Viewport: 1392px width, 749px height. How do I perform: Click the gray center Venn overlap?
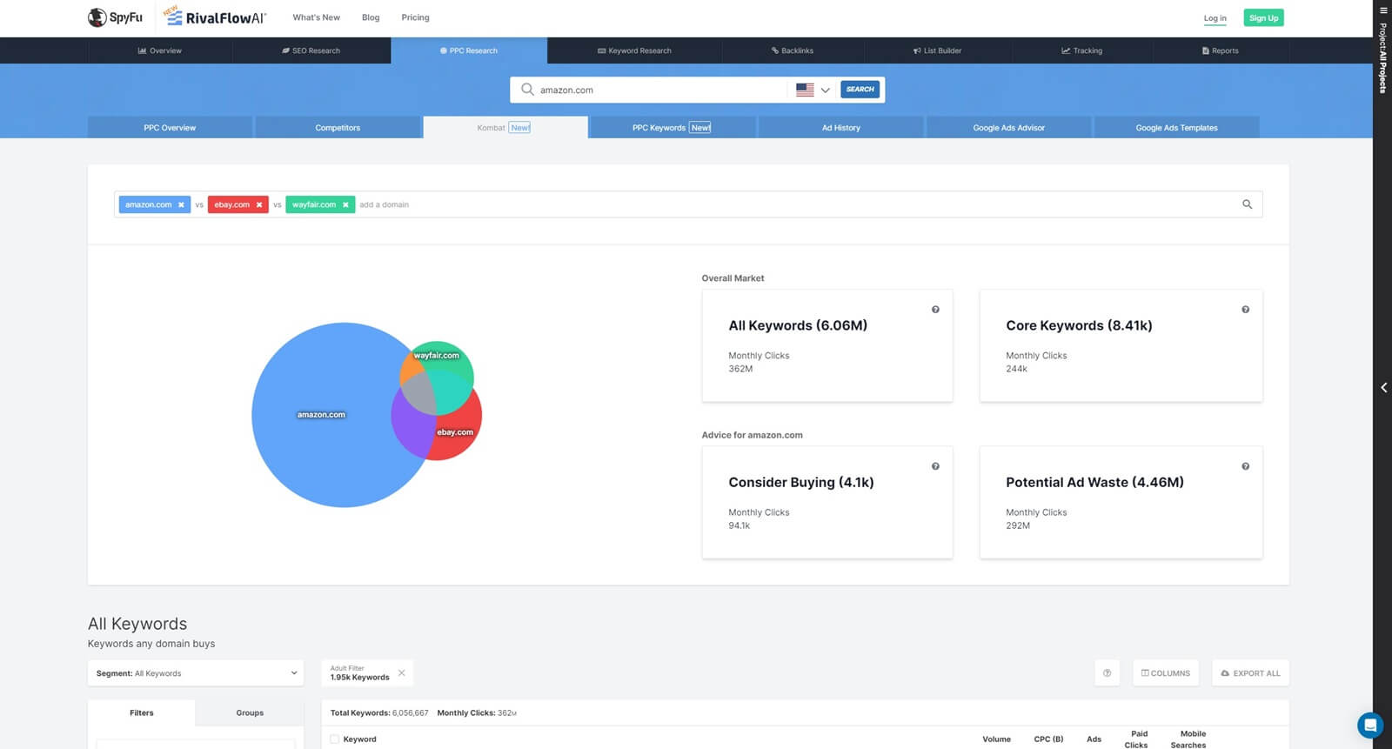pyautogui.click(x=419, y=394)
